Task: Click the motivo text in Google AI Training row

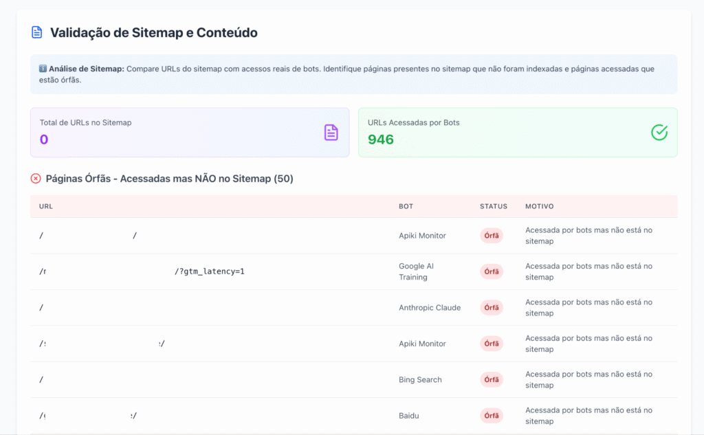Action: coord(588,271)
